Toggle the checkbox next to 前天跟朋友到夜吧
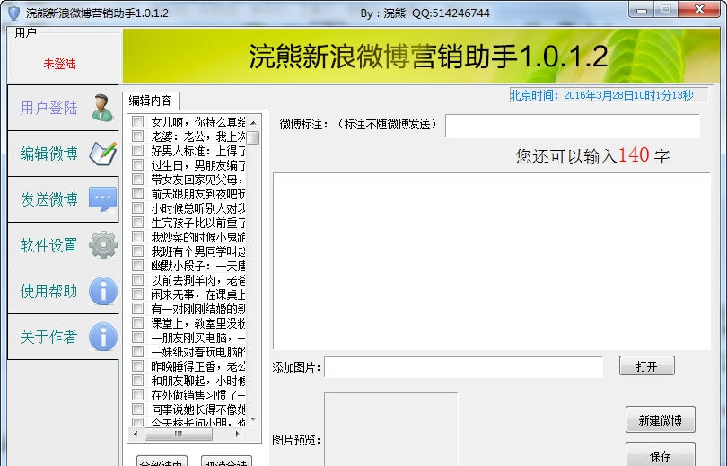This screenshot has height=466, width=727. coord(137,193)
